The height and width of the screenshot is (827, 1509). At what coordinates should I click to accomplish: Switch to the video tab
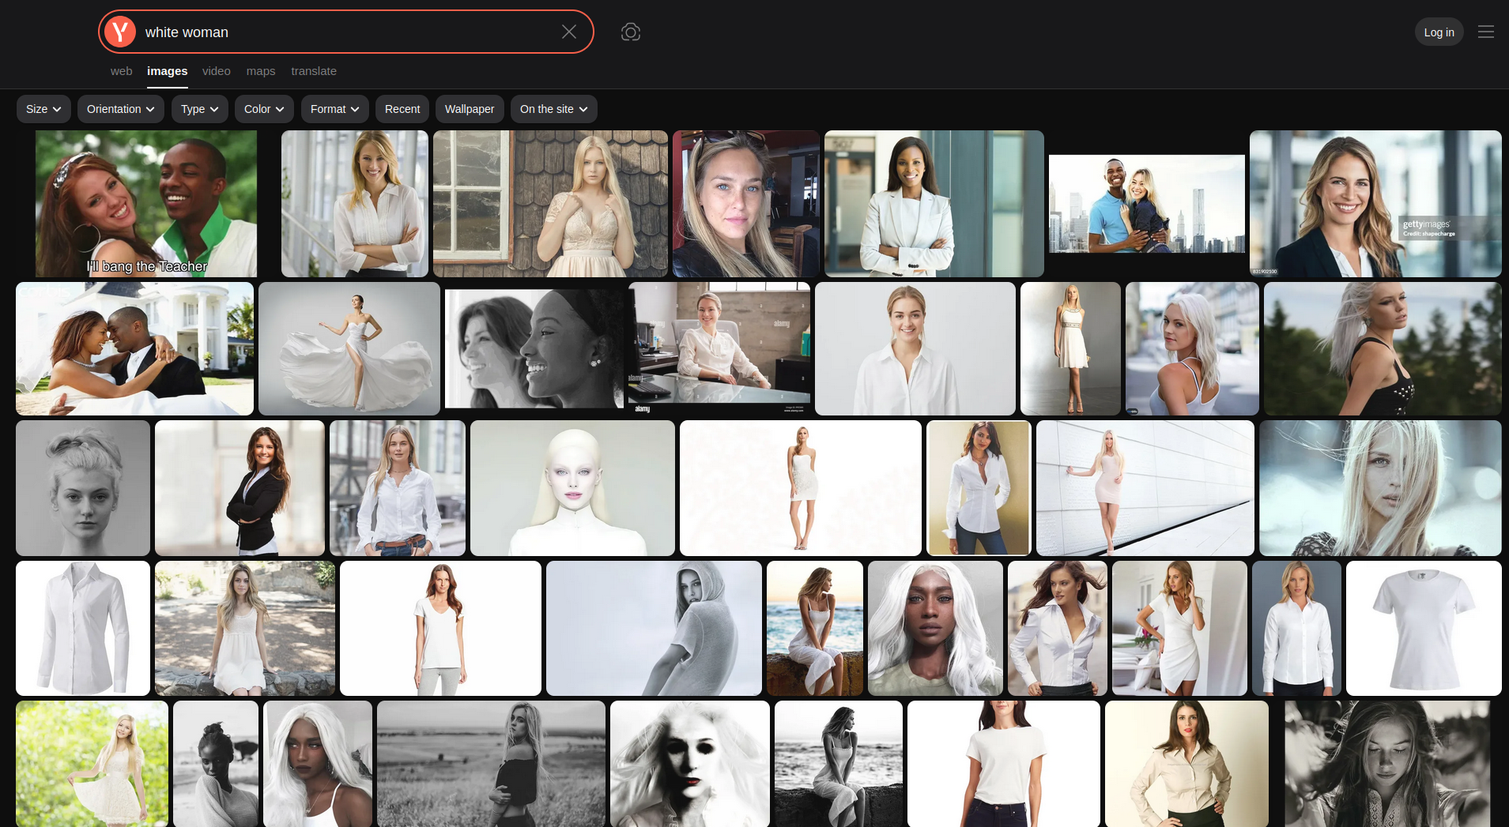tap(216, 71)
